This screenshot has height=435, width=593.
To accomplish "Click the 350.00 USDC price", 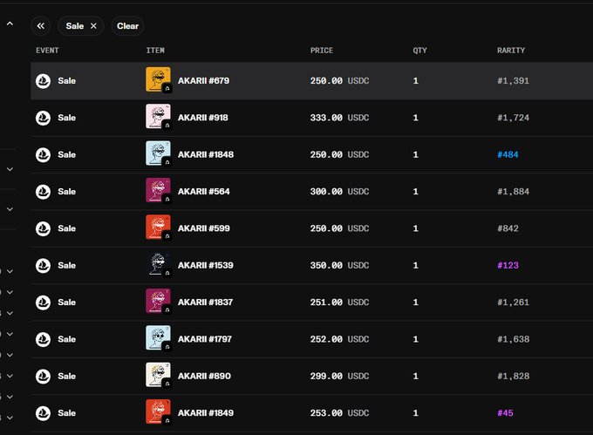I will pos(339,265).
